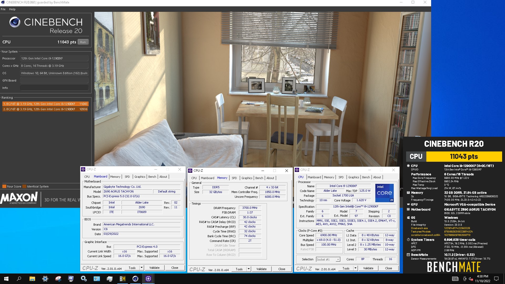Switch to Mainboard tab in the rightmost CPU-Z window
Screen dimensions: 505x284
pyautogui.click(x=314, y=177)
